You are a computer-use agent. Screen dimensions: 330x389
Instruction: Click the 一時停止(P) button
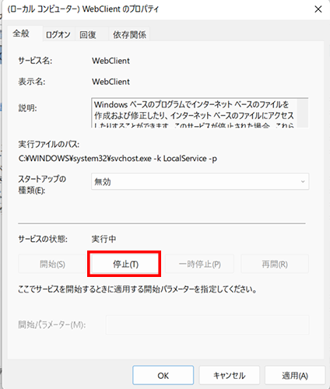[x=199, y=264]
